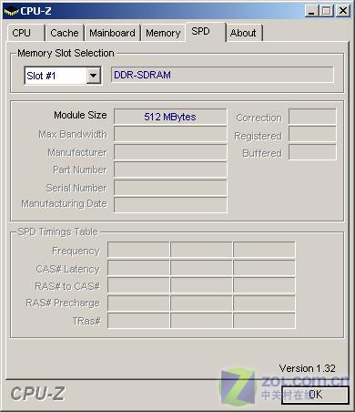The width and height of the screenshot is (355, 412).
Task: Click the TRas# label
Action: (x=86, y=321)
